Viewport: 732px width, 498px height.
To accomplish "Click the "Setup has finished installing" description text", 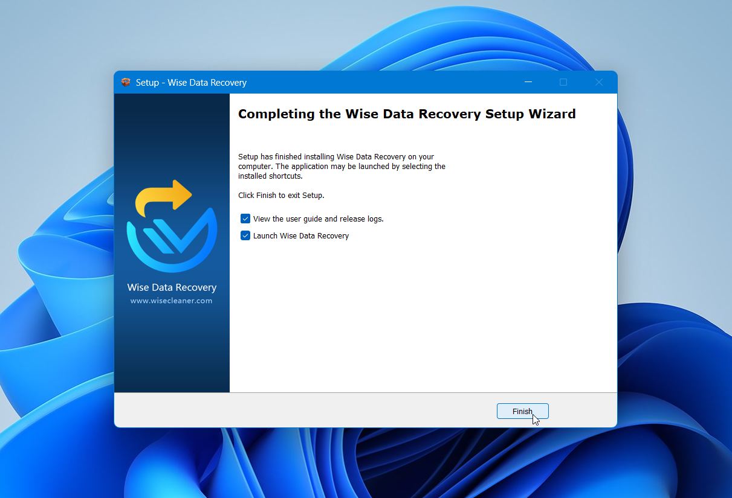I will point(342,166).
